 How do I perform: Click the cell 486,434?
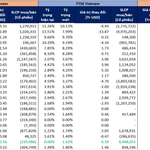tap(129, 48)
